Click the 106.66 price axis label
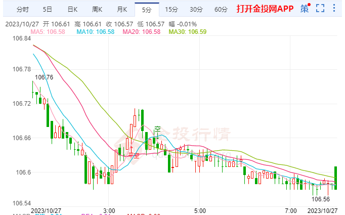The image size is (345, 215). pos(22,138)
